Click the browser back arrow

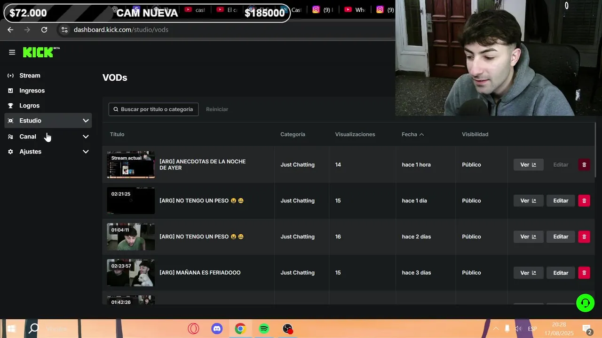coord(10,30)
